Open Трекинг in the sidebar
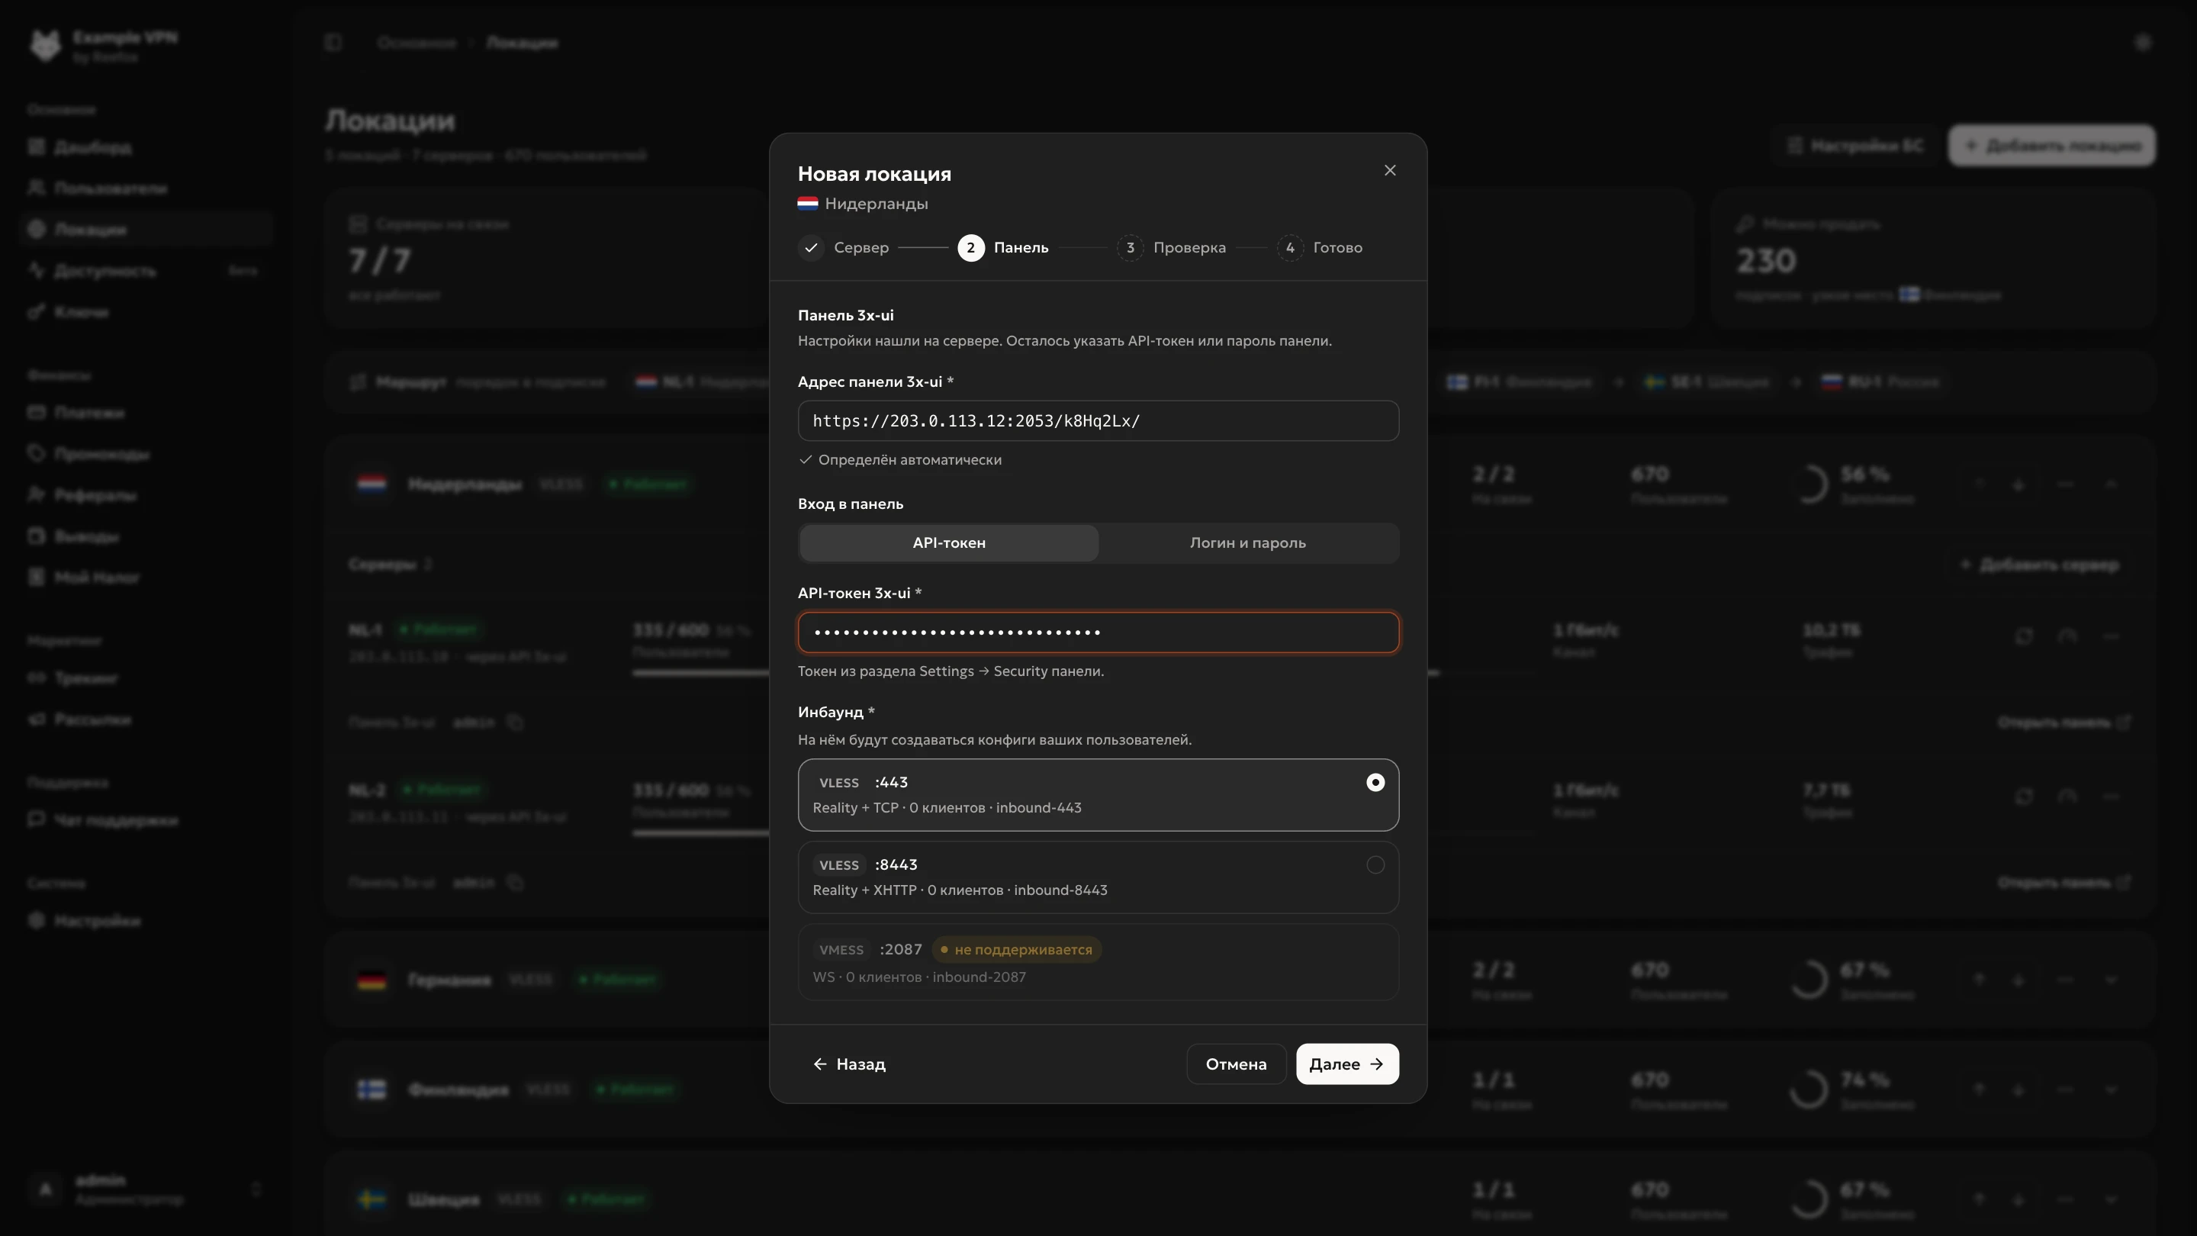2197x1236 pixels. click(145, 678)
